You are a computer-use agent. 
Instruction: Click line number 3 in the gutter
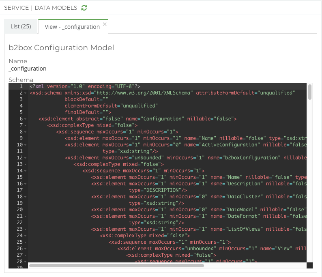pyautogui.click(x=21, y=99)
